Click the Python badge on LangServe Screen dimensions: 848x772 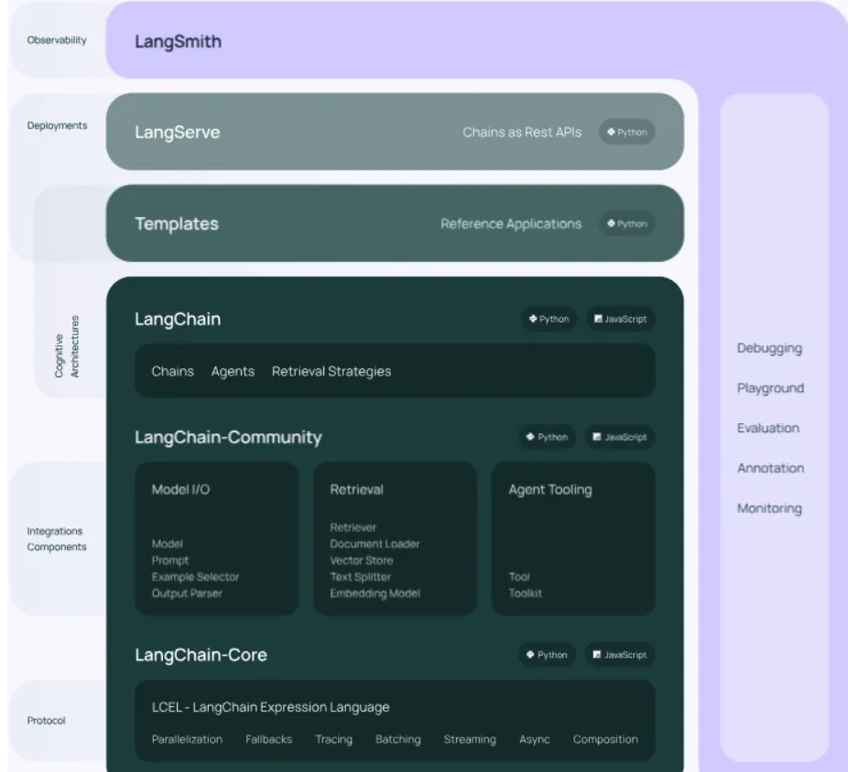tap(628, 133)
